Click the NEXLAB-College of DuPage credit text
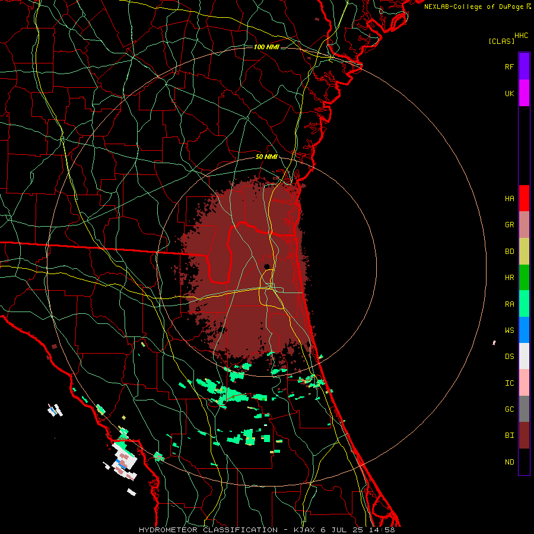534x534 pixels. point(473,7)
